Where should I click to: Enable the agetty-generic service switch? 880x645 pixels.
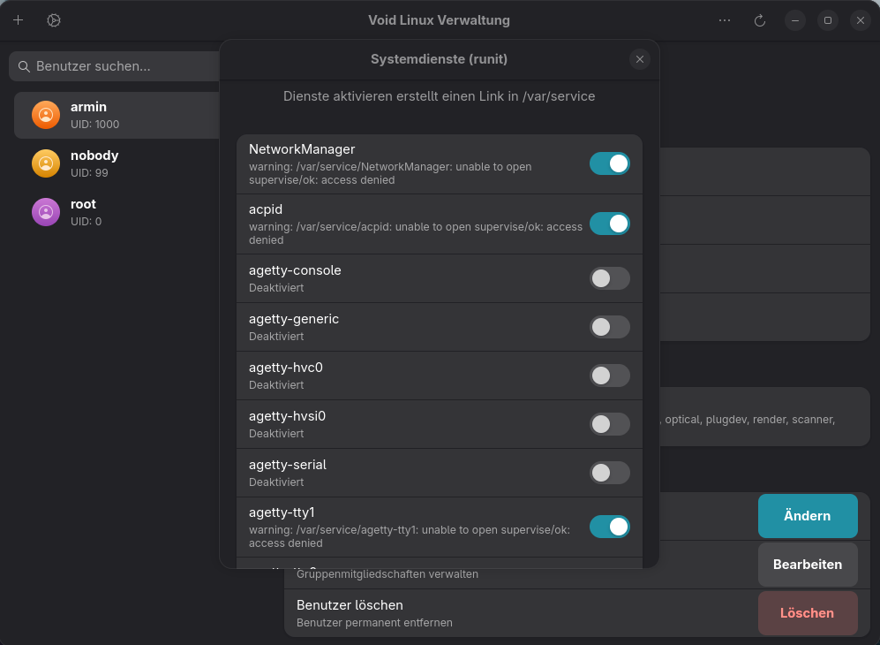609,327
